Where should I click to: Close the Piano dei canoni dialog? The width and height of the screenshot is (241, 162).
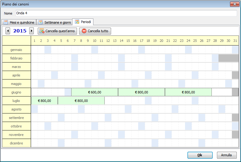(x=234, y=4)
